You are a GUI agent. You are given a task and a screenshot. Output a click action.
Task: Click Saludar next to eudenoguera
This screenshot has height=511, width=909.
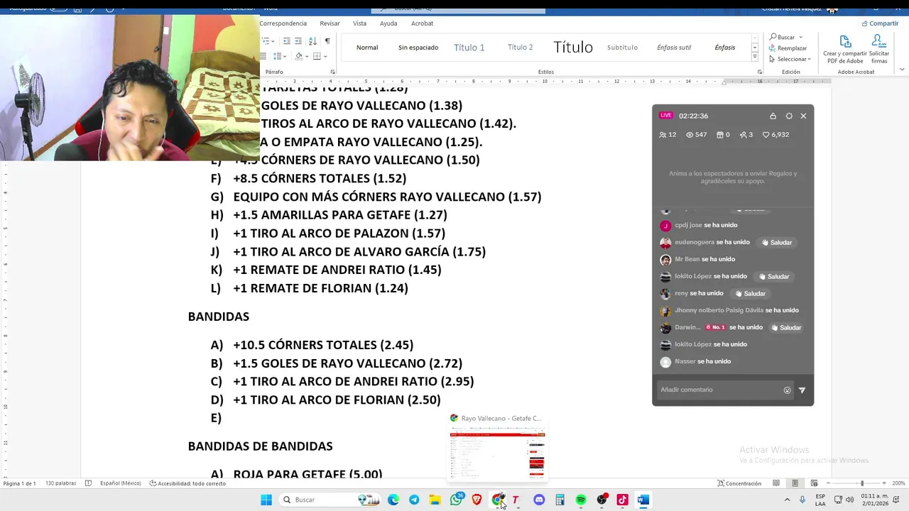(776, 243)
